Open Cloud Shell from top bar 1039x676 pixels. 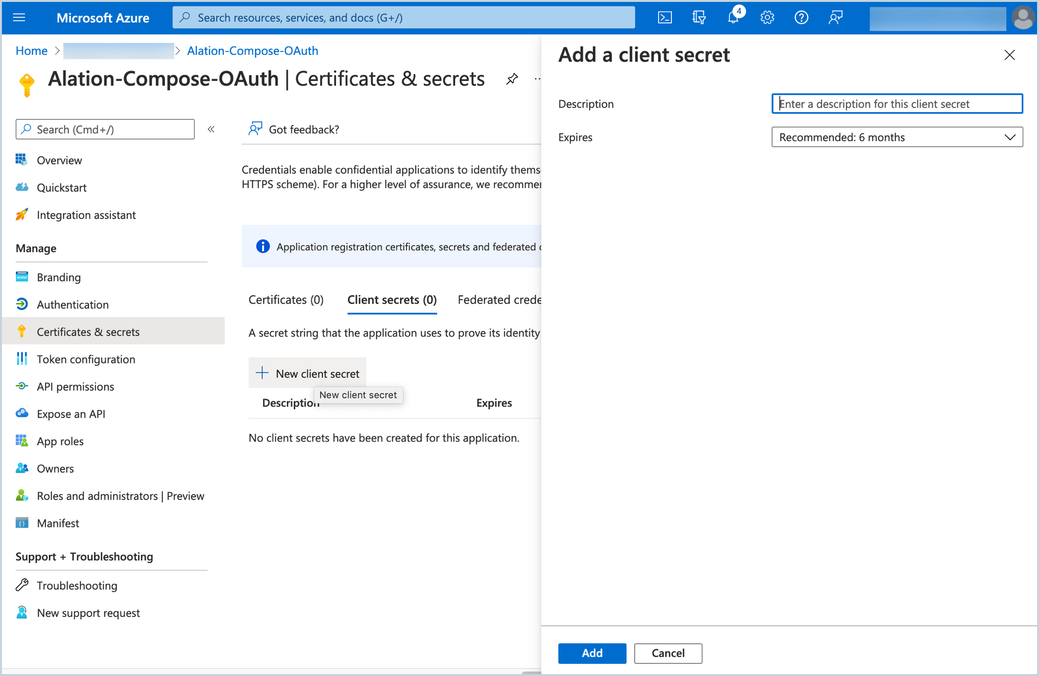point(665,18)
